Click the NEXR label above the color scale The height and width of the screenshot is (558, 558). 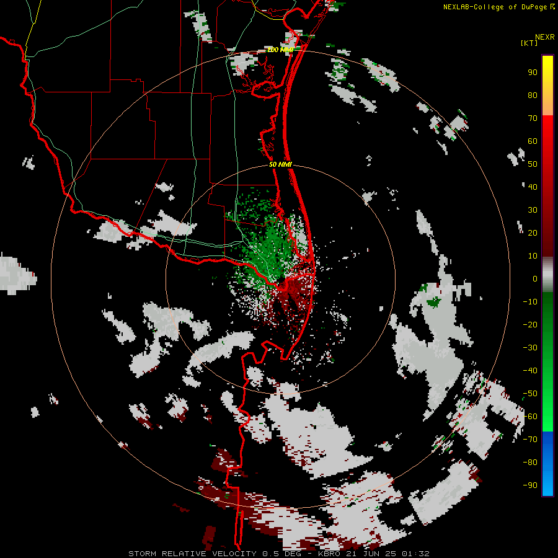545,37
